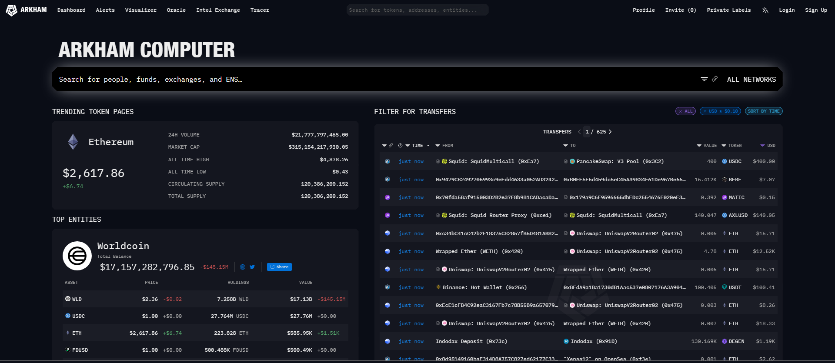Open the language translation icon in navbar
The height and width of the screenshot is (363, 835).
[x=765, y=10]
